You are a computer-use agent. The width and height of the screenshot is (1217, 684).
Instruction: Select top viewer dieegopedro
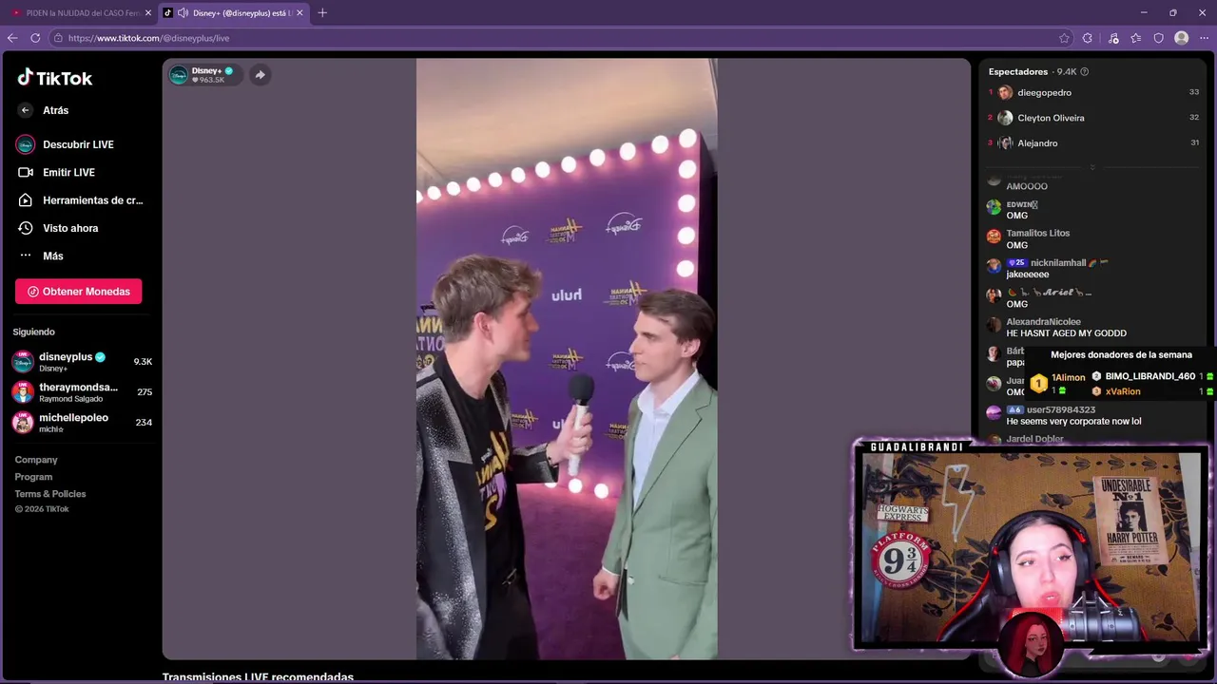click(x=1044, y=93)
